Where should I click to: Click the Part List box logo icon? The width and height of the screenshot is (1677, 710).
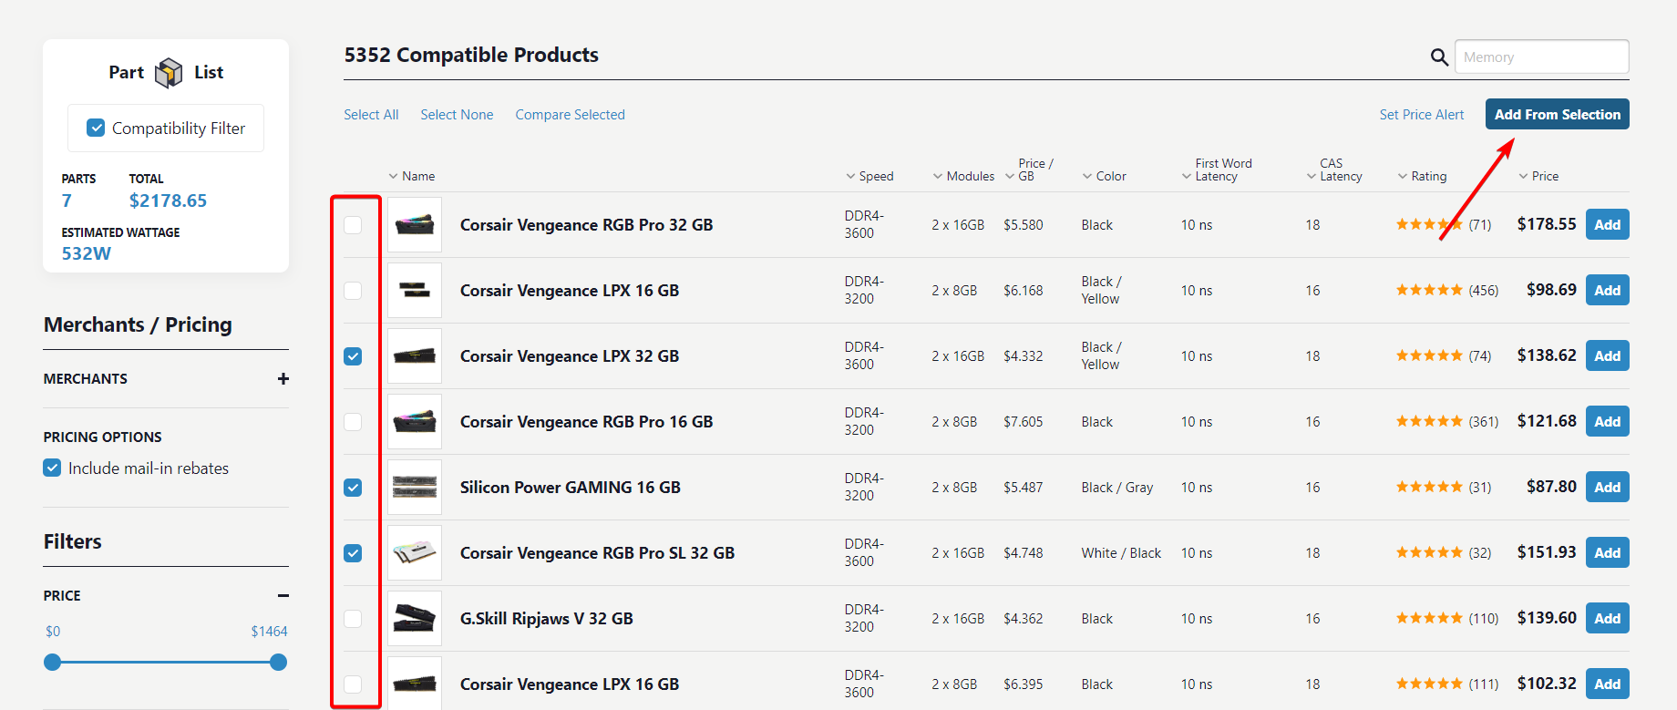click(169, 73)
